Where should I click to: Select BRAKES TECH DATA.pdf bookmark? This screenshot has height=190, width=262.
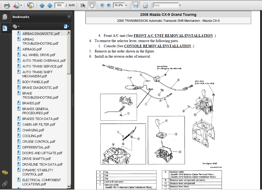click(41, 119)
